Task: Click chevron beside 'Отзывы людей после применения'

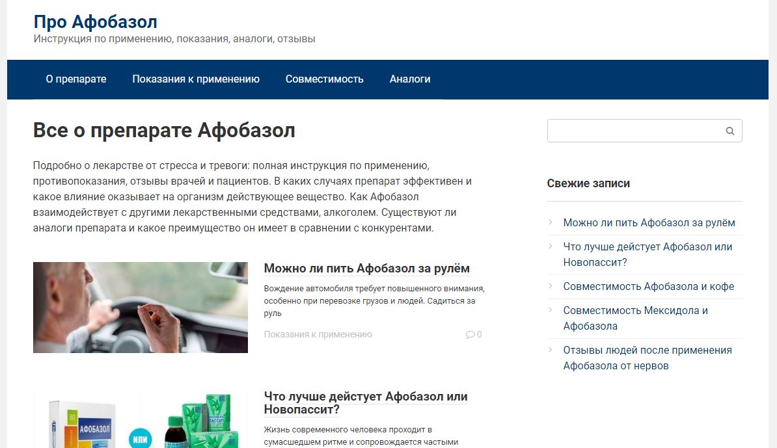Action: (551, 349)
